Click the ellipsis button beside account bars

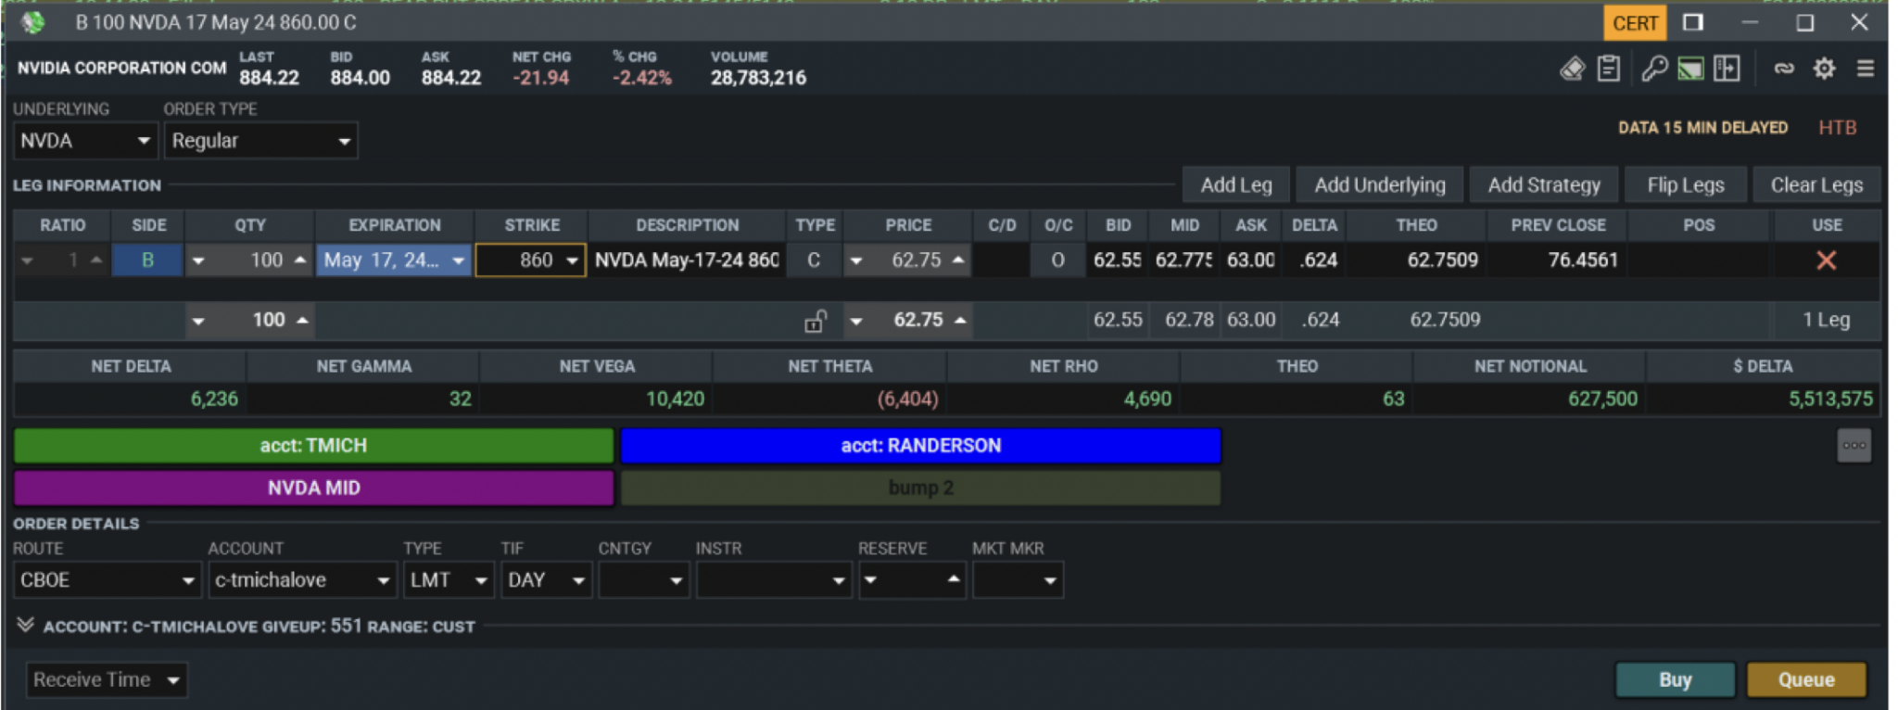[1854, 446]
